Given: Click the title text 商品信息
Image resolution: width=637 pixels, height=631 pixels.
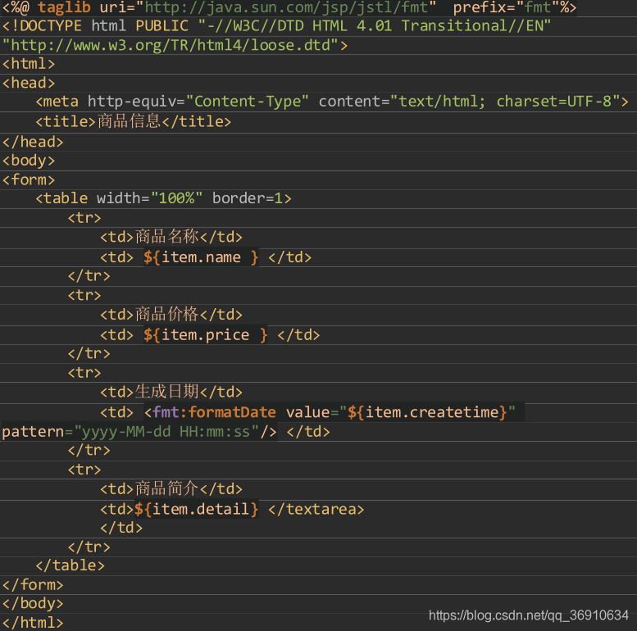Looking at the screenshot, I should [x=129, y=121].
